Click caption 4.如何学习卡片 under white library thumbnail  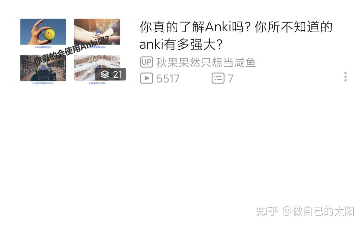(x=97, y=83)
